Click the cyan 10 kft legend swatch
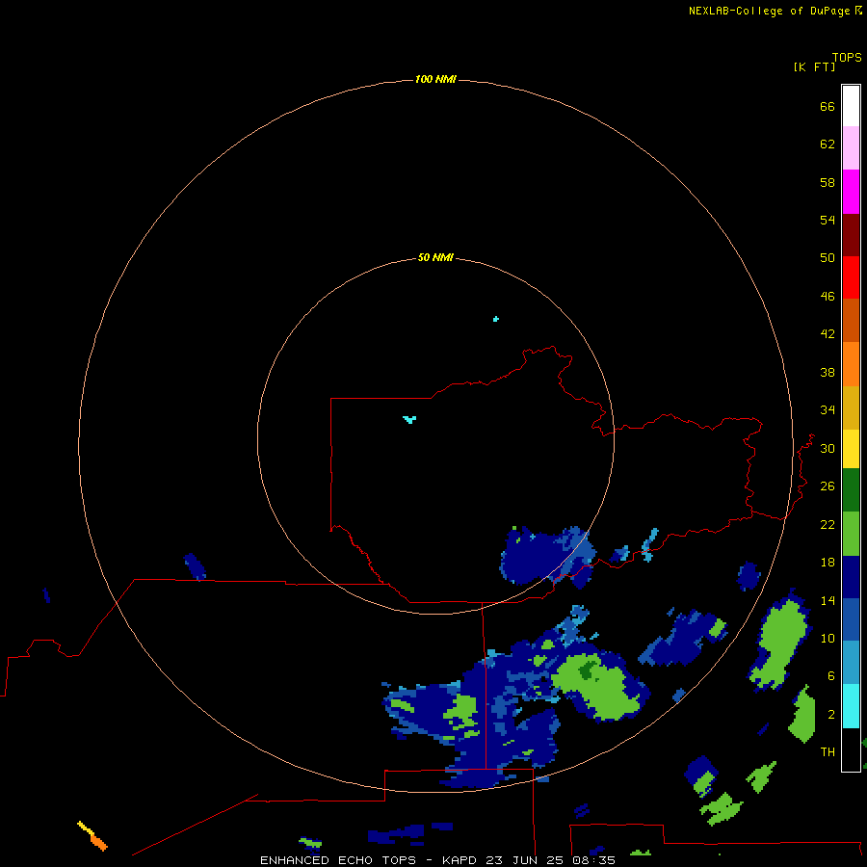The width and height of the screenshot is (867, 867). point(851,706)
